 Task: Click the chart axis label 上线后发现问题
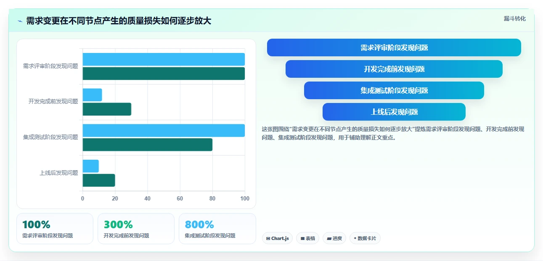58,173
